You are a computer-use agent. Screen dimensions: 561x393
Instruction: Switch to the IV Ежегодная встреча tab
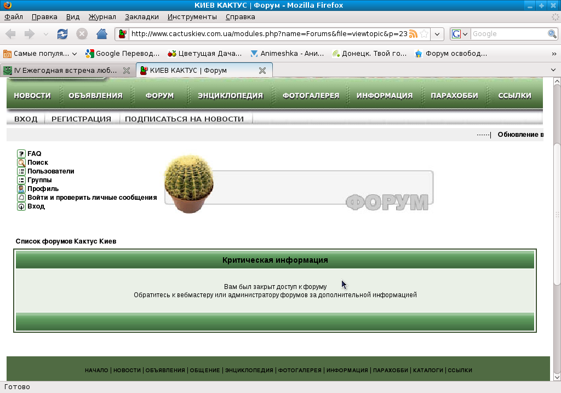click(x=65, y=71)
